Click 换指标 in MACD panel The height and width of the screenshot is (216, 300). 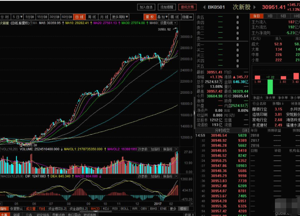(168, 176)
